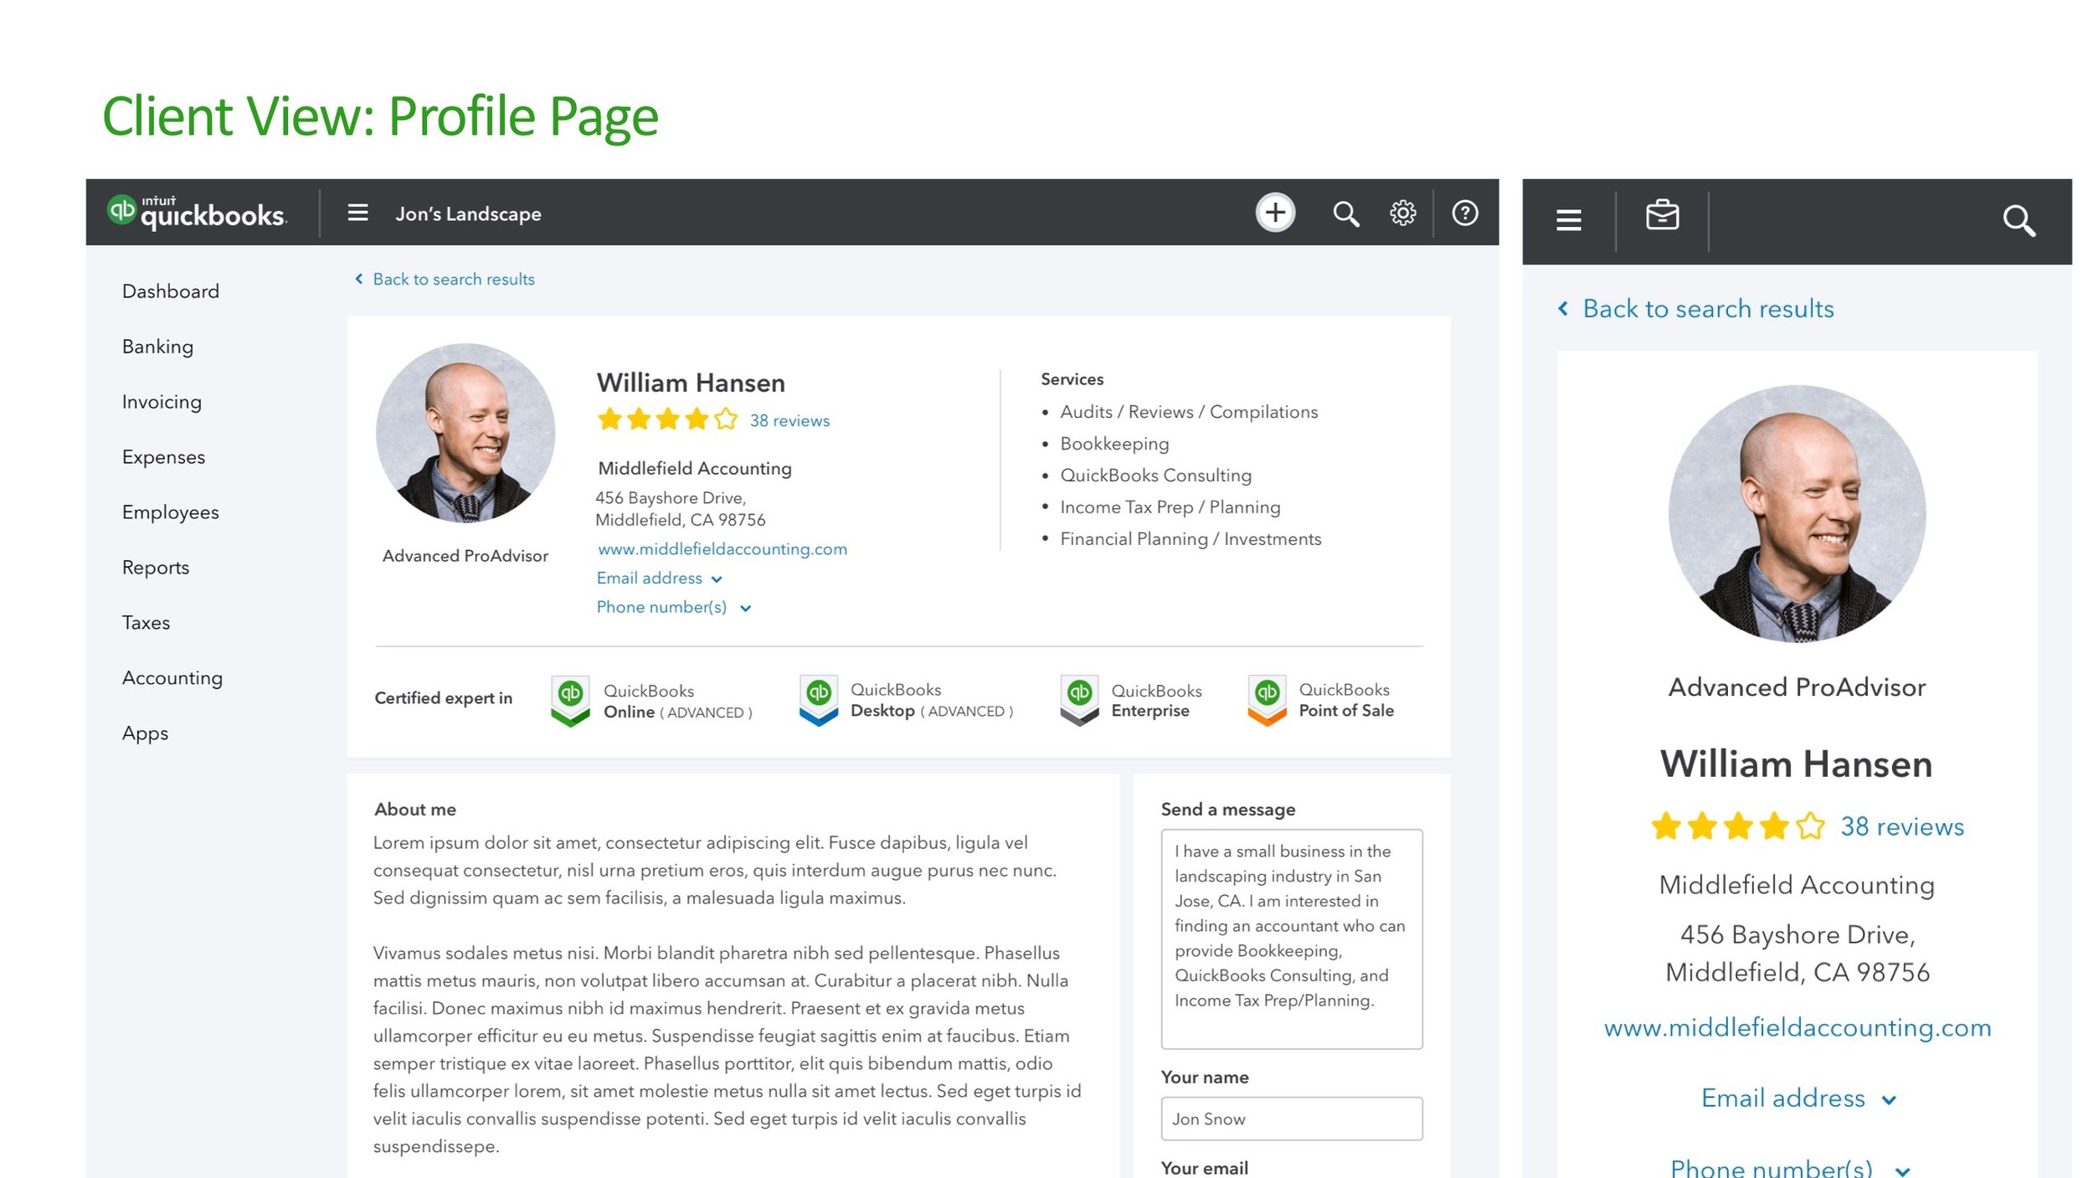Select the Banking item in the left sidebar
This screenshot has width=2093, height=1178.
click(157, 345)
